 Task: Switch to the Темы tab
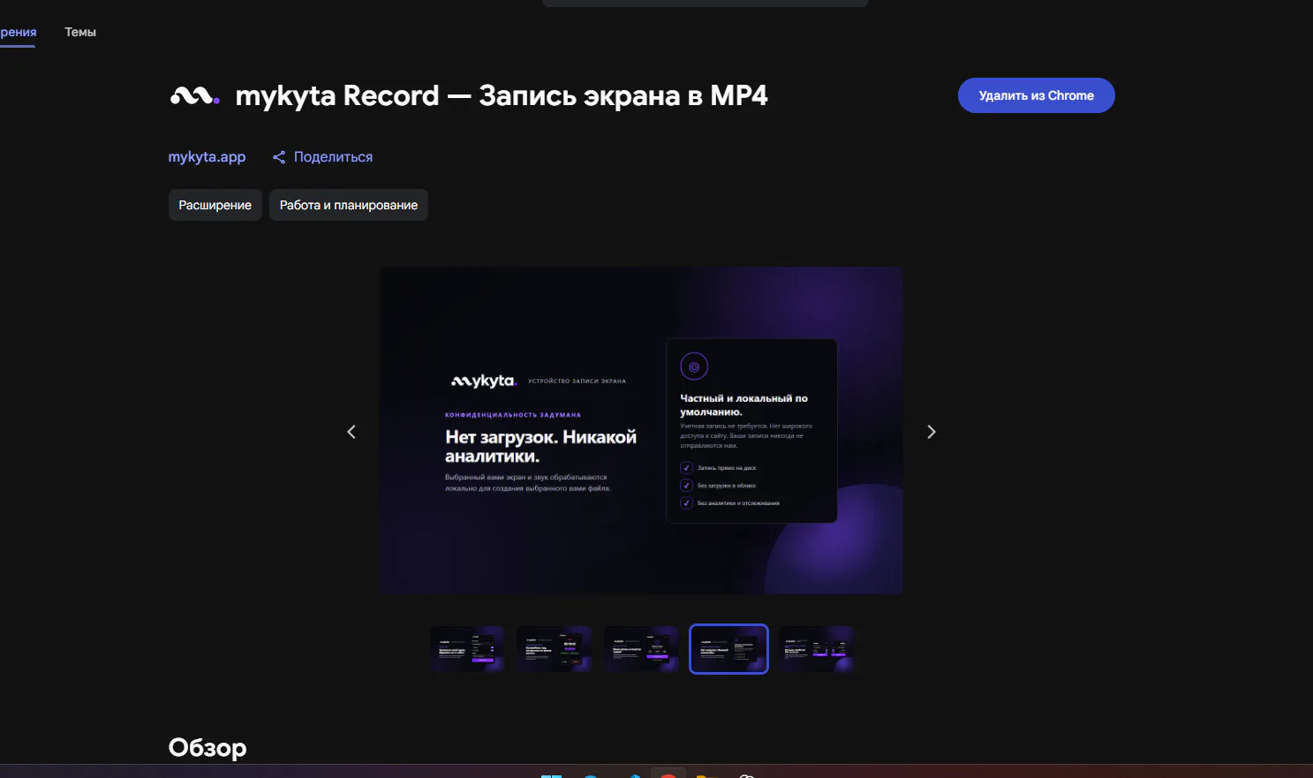tap(80, 32)
